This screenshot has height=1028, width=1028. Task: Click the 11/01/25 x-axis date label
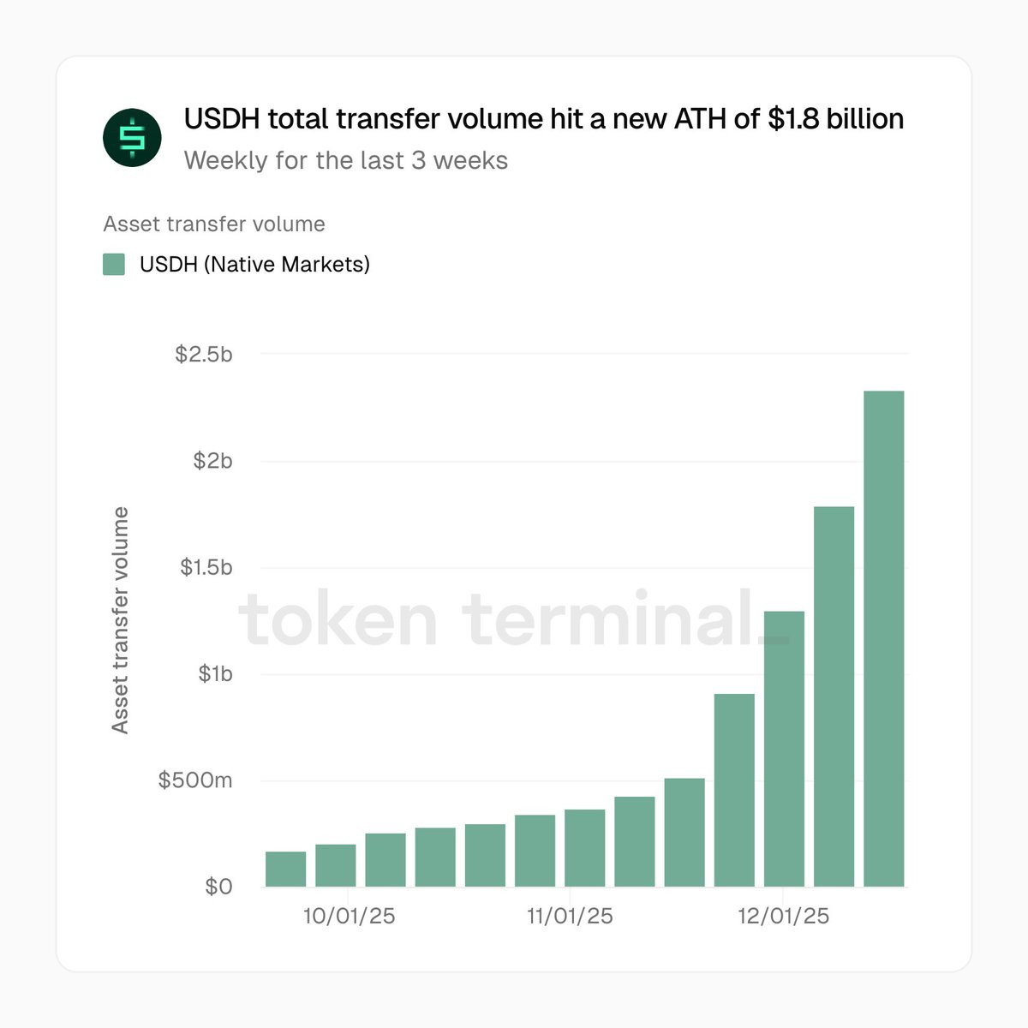[570, 916]
